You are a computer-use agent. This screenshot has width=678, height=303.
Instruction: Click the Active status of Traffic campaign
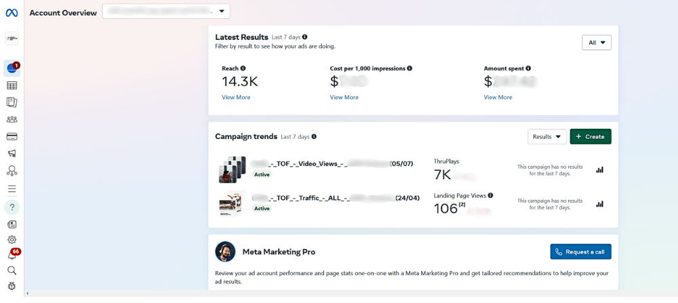(262, 208)
